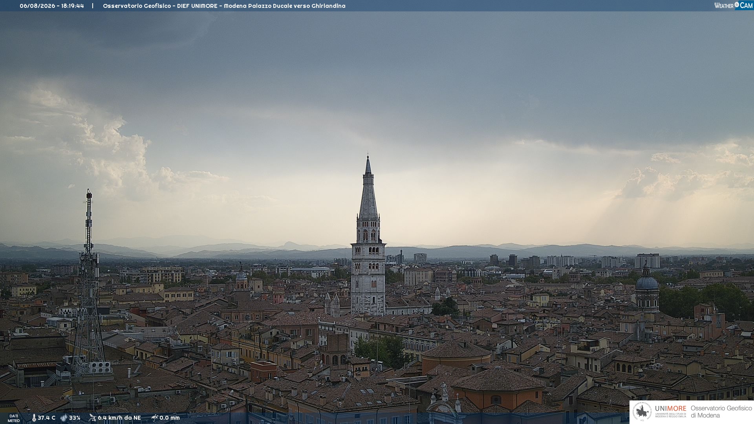Click the 37.4 C temperature reading
The width and height of the screenshot is (754, 424).
46,418
